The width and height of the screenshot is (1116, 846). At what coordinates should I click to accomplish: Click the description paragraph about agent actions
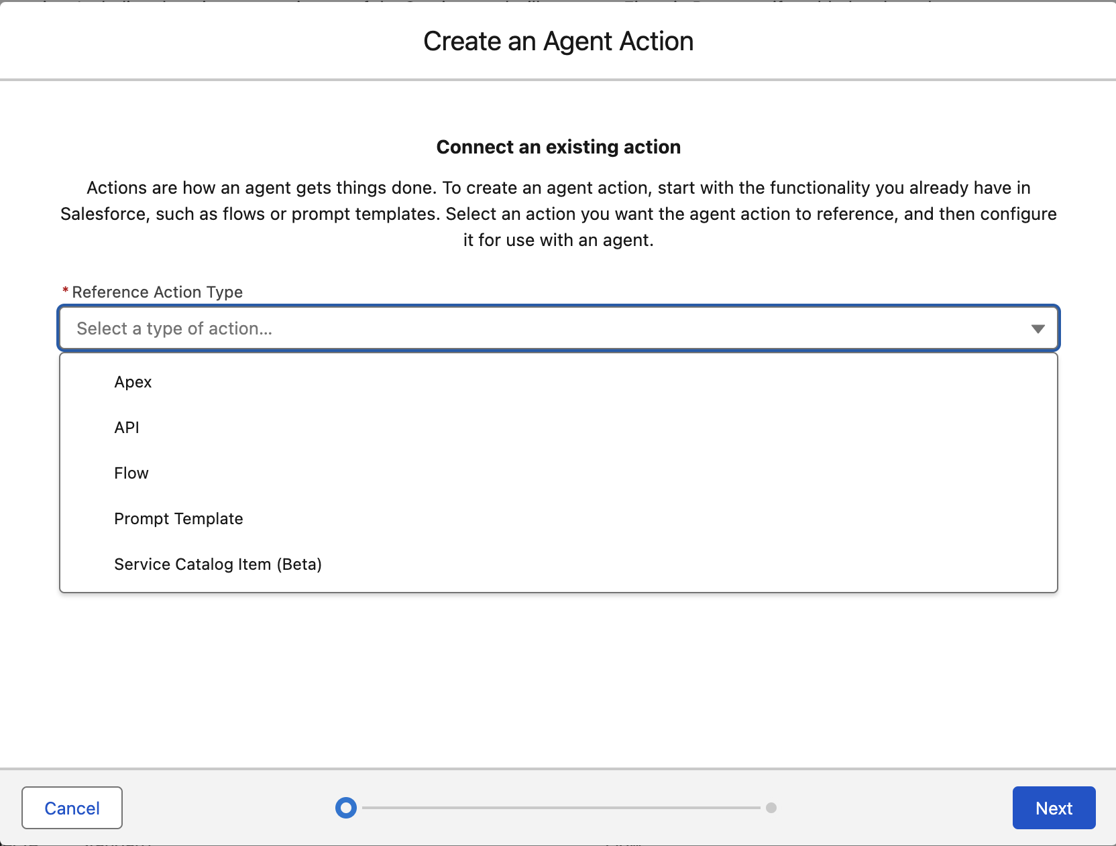tap(558, 214)
